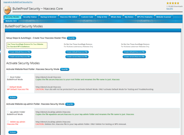
Task: Select Root Folder BulletProof Mode radio button
Action: pyautogui.click(x=8, y=77)
